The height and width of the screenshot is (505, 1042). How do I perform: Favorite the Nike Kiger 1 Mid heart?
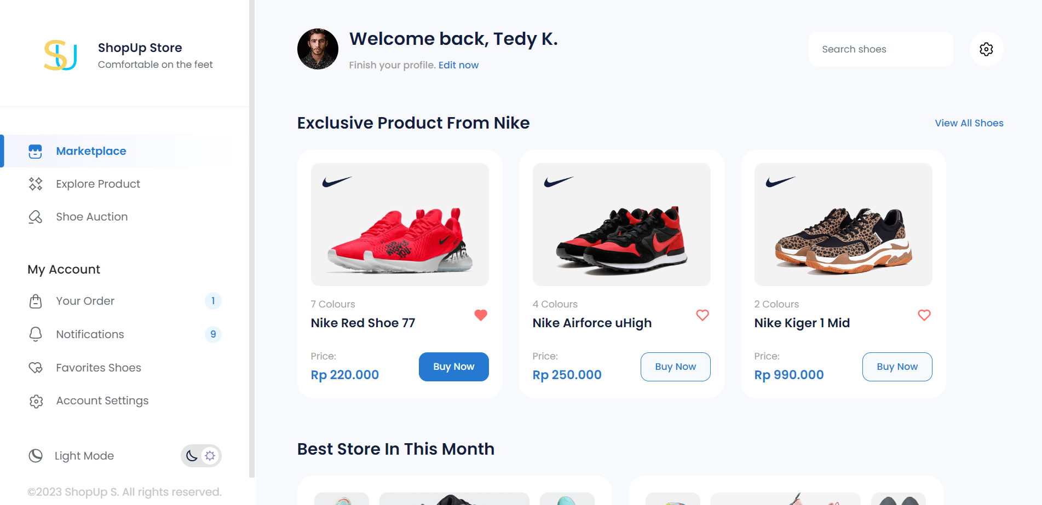click(924, 315)
